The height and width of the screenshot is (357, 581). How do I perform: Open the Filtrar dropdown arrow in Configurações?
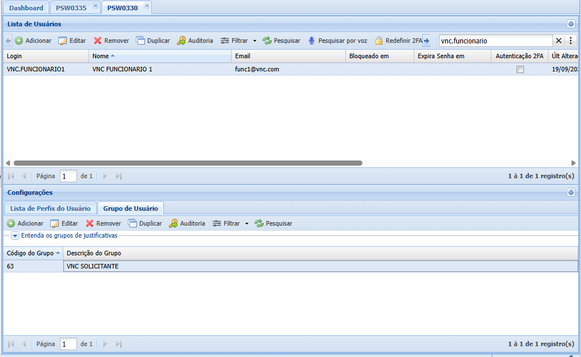(x=247, y=223)
